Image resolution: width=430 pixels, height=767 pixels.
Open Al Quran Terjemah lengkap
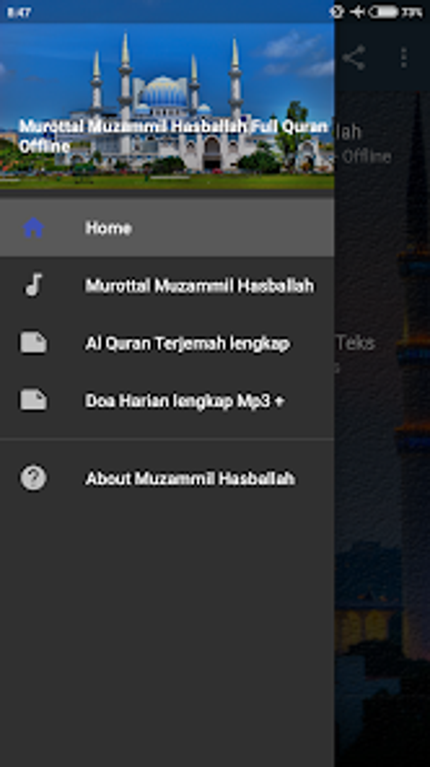point(187,344)
